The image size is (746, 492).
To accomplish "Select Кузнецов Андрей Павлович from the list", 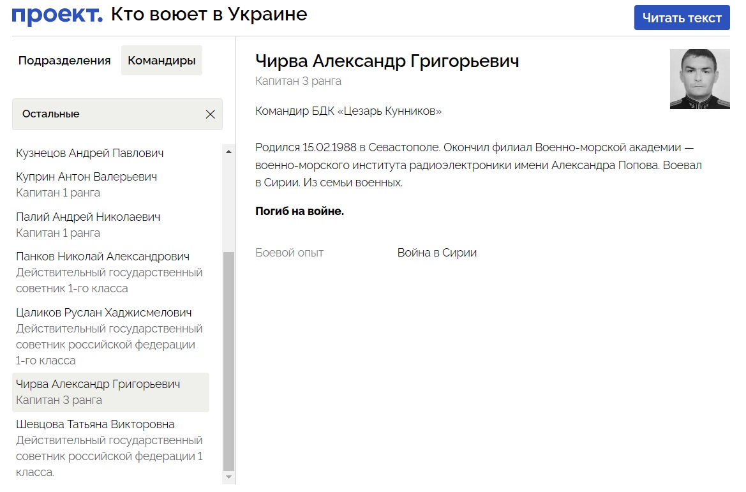I will (89, 153).
